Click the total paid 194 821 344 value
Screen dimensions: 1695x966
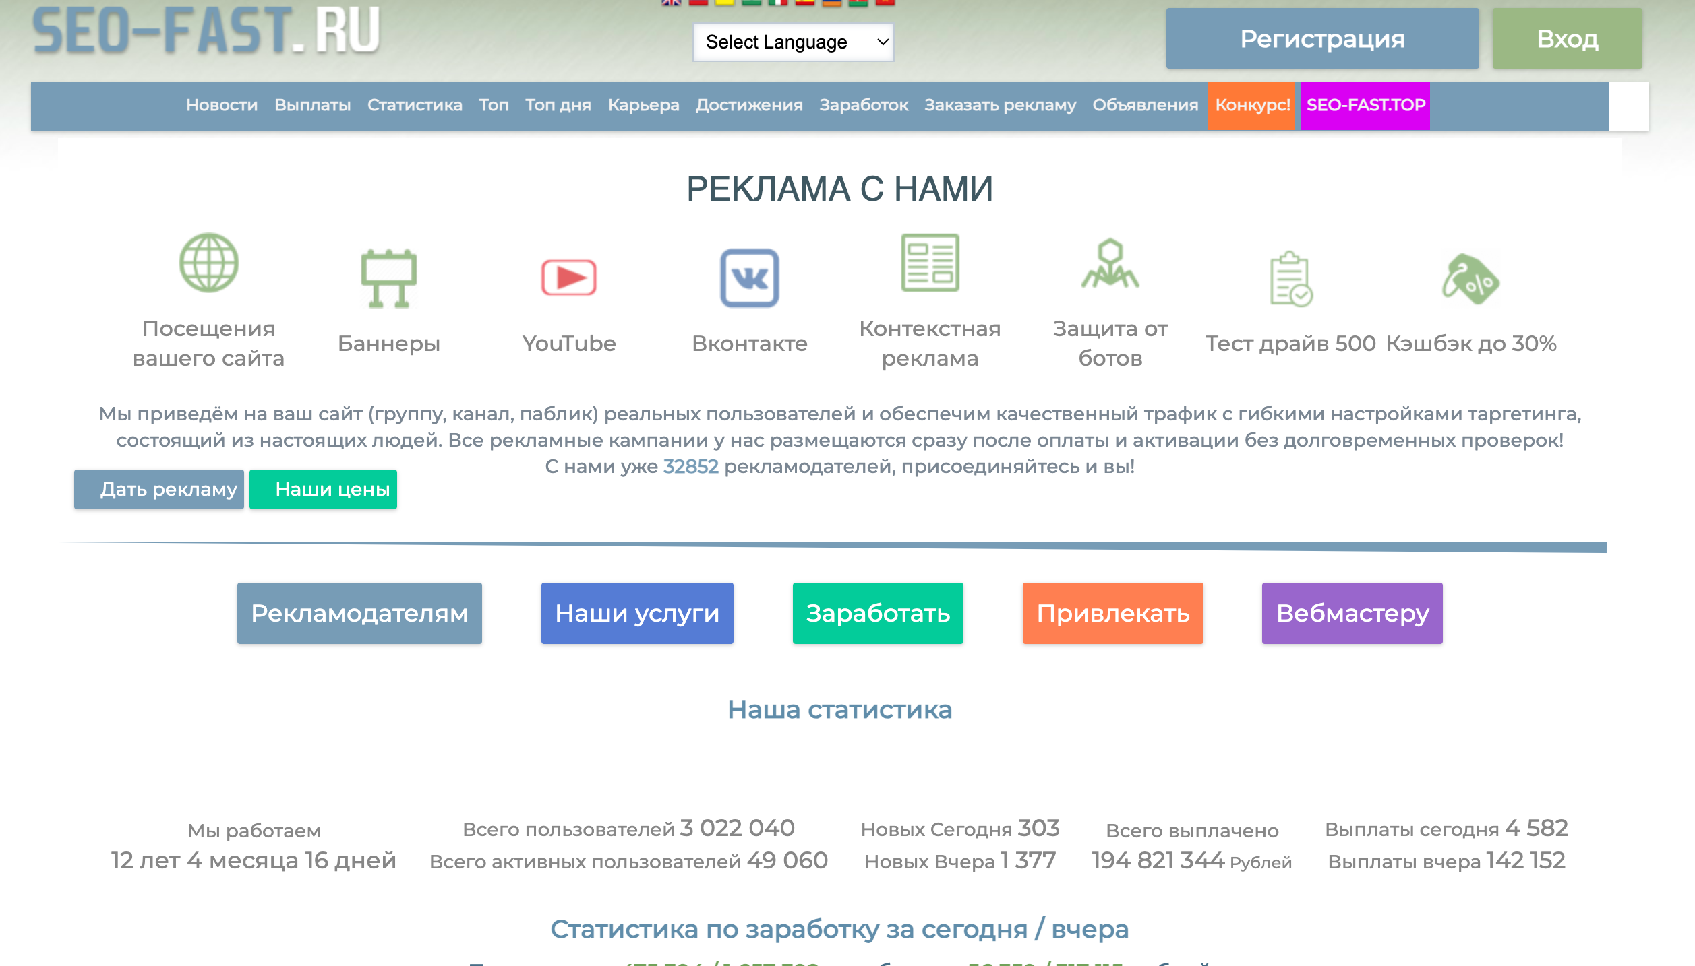click(x=1158, y=860)
